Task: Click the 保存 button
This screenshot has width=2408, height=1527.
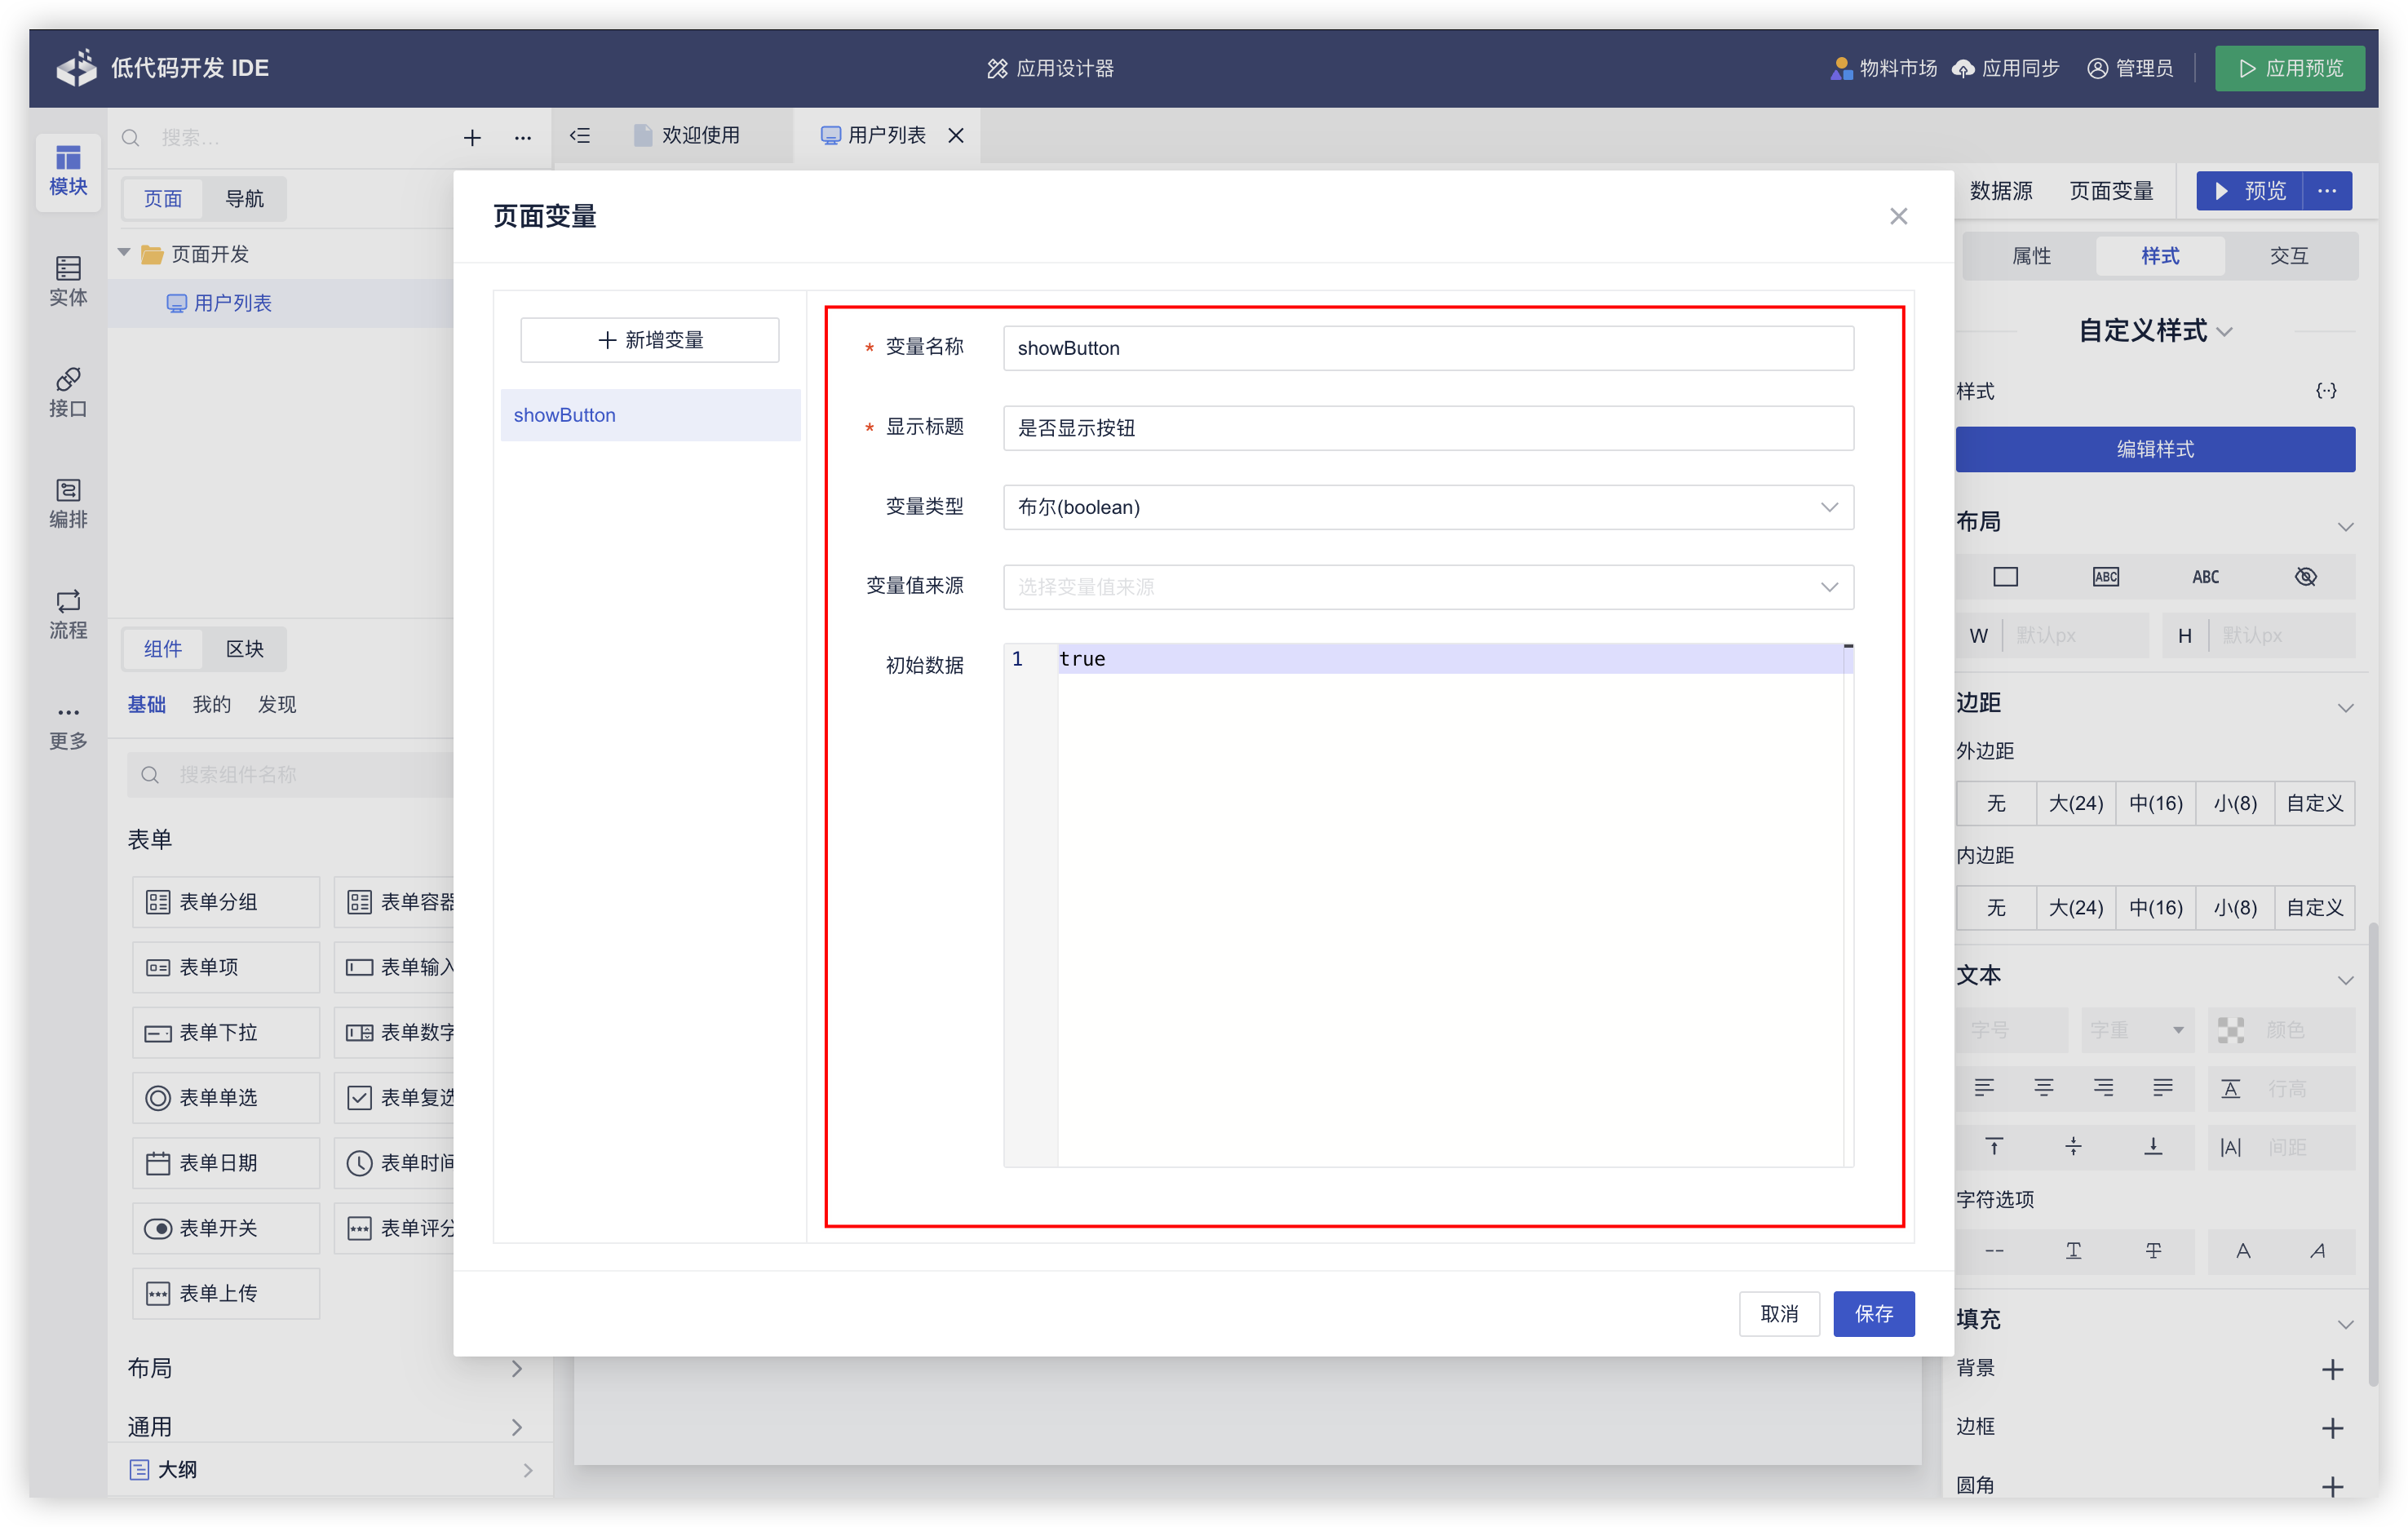Action: (1873, 1313)
